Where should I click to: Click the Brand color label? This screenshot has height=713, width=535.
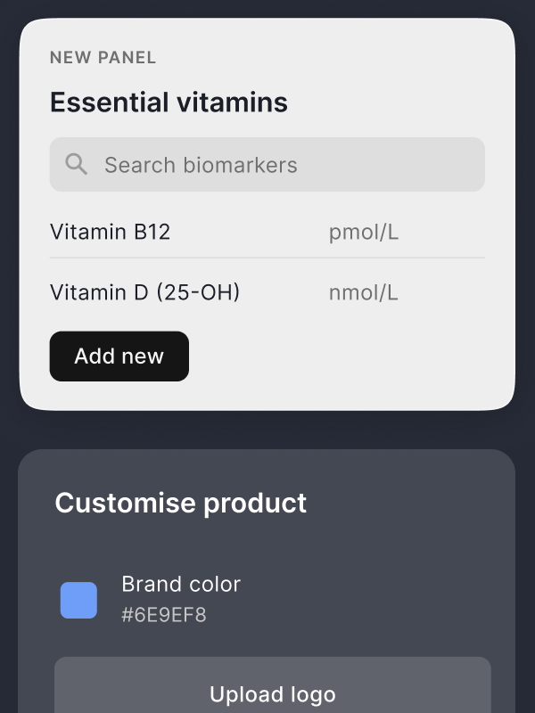point(181,584)
